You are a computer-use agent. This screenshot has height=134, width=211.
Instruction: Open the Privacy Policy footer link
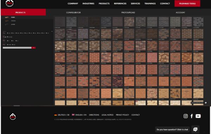tap(122, 115)
